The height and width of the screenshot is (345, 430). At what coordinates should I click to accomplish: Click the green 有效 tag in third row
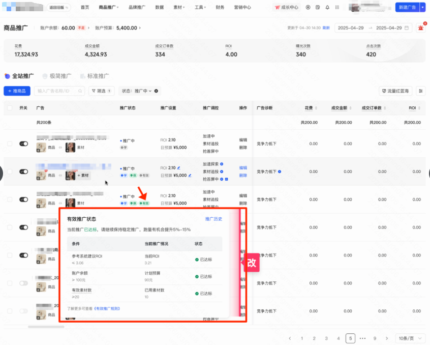tap(144, 204)
